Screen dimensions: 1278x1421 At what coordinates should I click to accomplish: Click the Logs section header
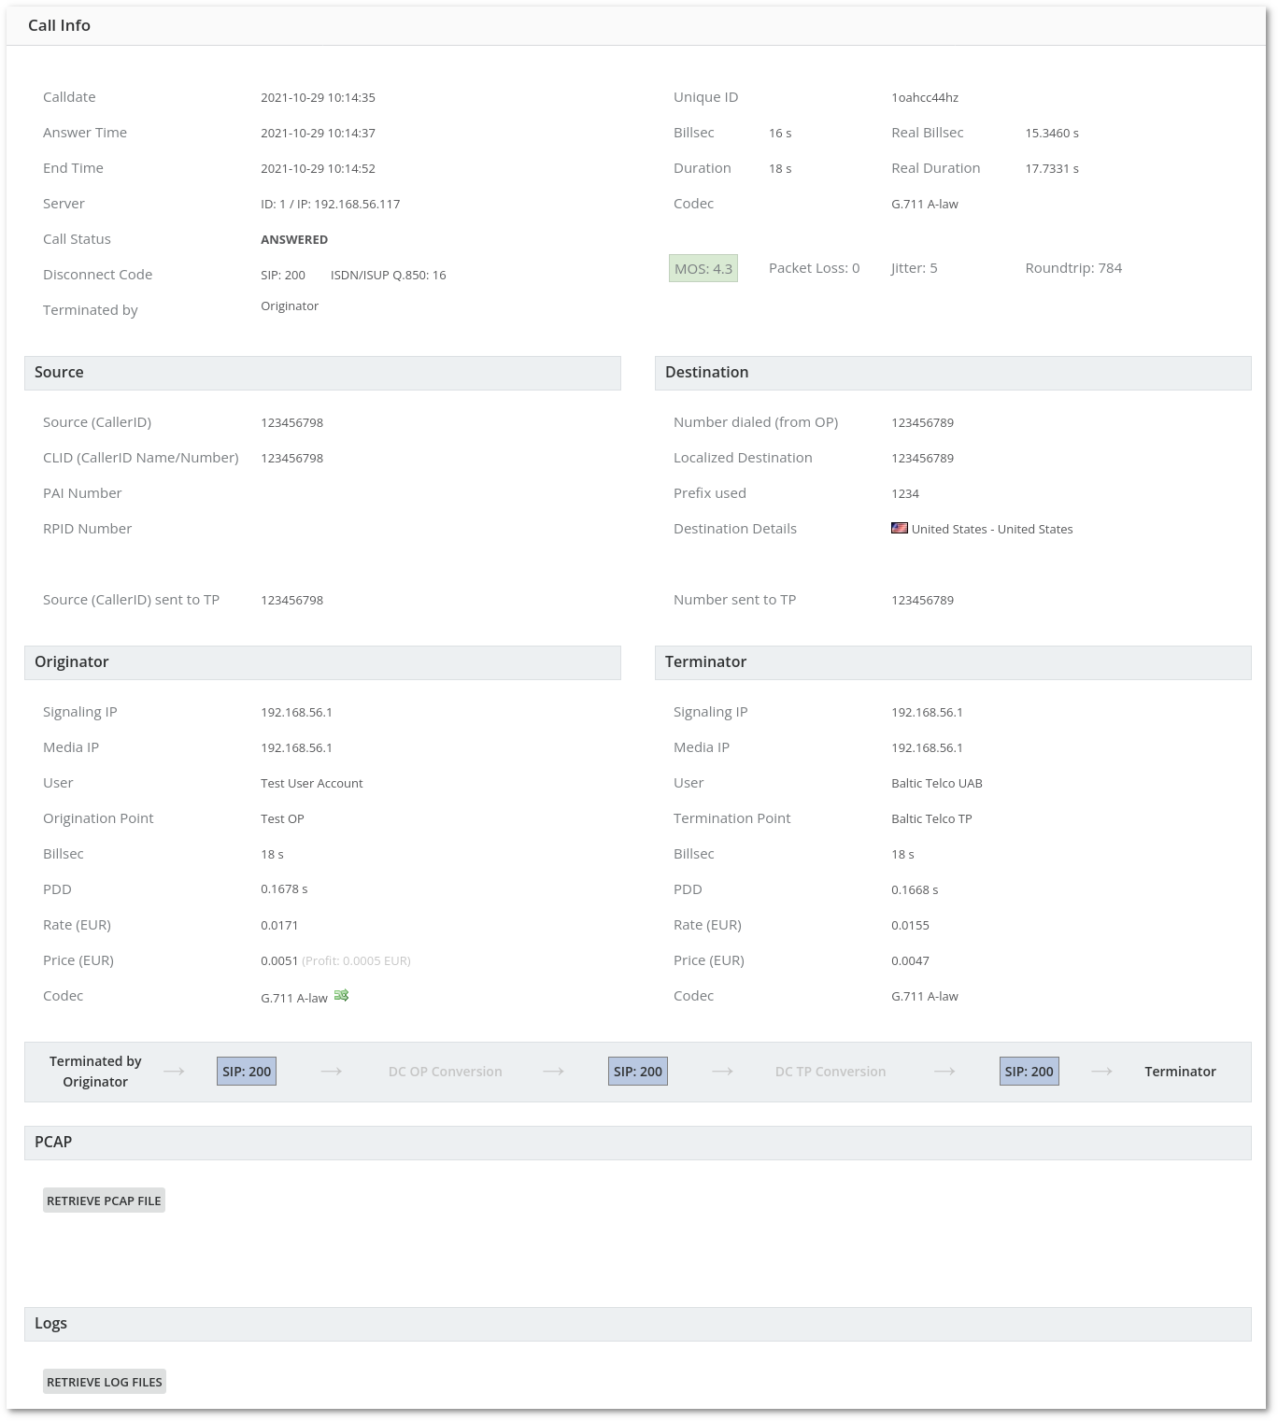coord(51,1324)
